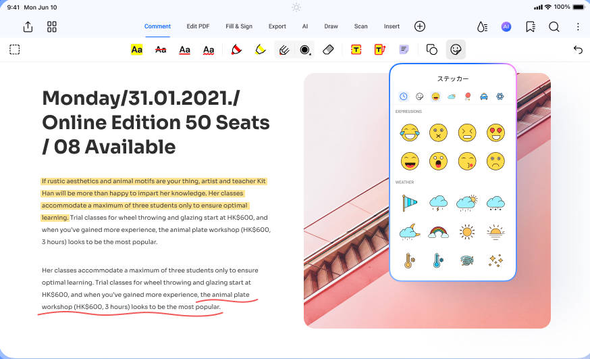
Task: Toggle the sticker panel button
Action: pyautogui.click(x=456, y=49)
